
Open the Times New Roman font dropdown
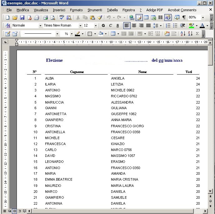click(80, 26)
